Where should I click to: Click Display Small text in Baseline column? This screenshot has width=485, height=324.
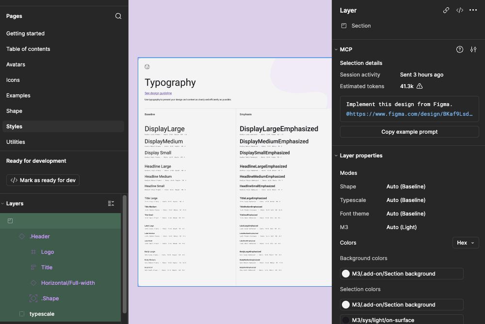pyautogui.click(x=158, y=153)
